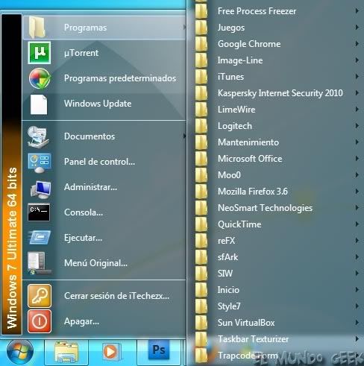Open the sfArk program folder
This screenshot has height=366, width=364.
pos(277,257)
